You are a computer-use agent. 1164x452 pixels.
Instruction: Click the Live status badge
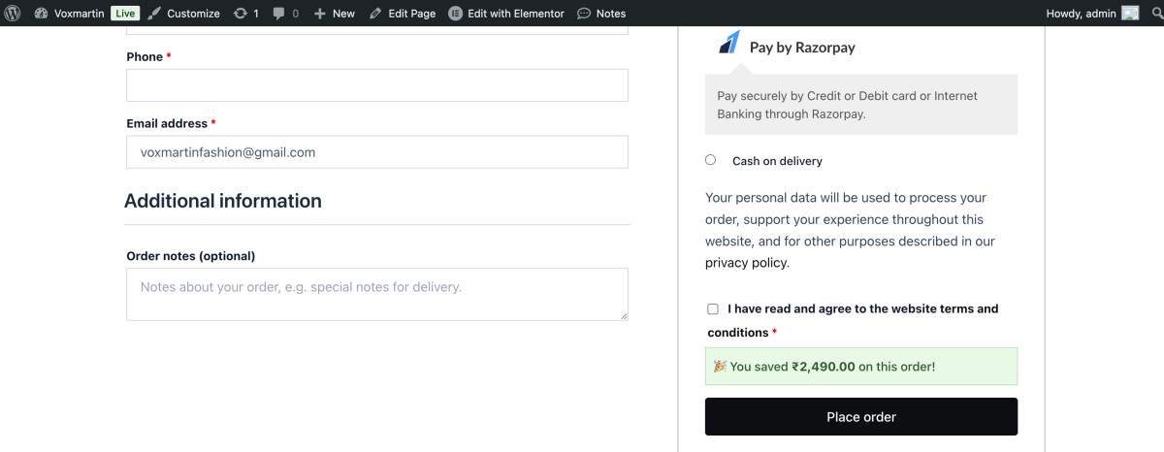click(124, 14)
